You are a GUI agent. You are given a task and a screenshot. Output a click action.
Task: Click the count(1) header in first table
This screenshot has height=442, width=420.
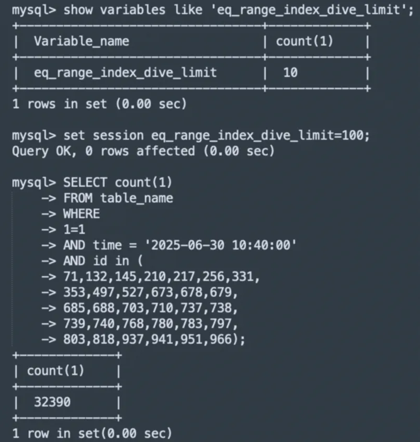(x=304, y=41)
